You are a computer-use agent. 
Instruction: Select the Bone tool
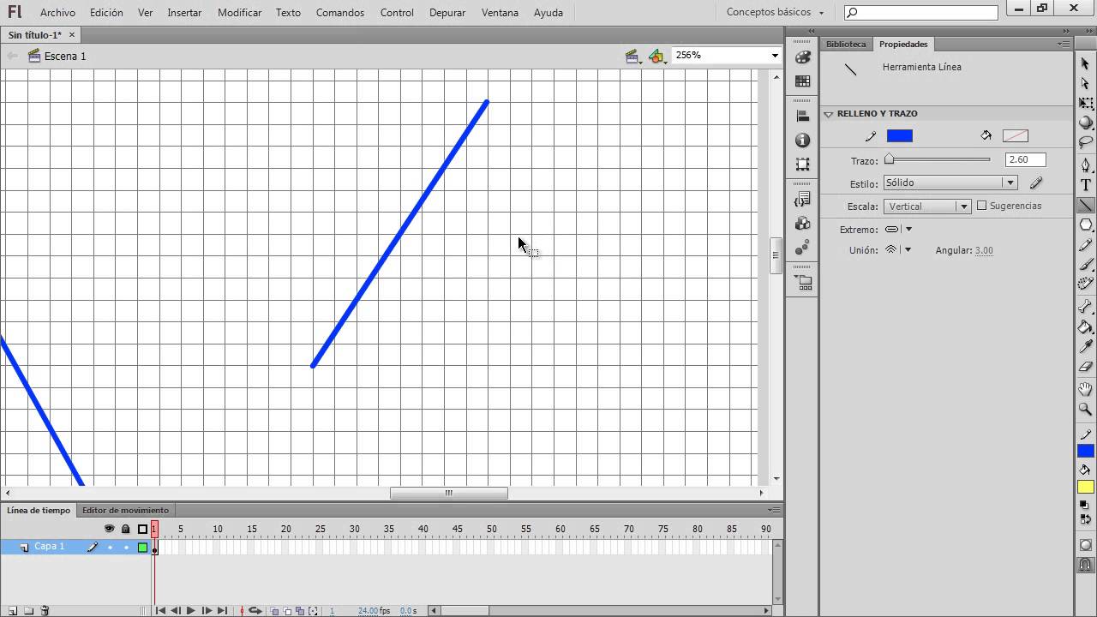click(1085, 307)
